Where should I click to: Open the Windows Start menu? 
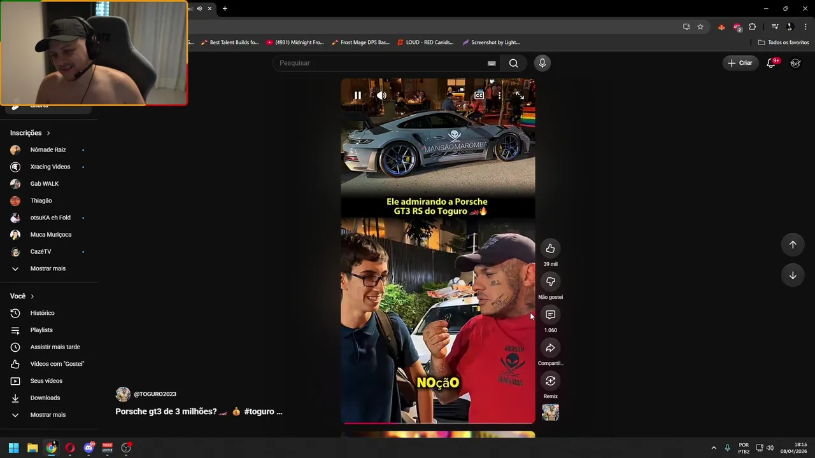(x=13, y=448)
